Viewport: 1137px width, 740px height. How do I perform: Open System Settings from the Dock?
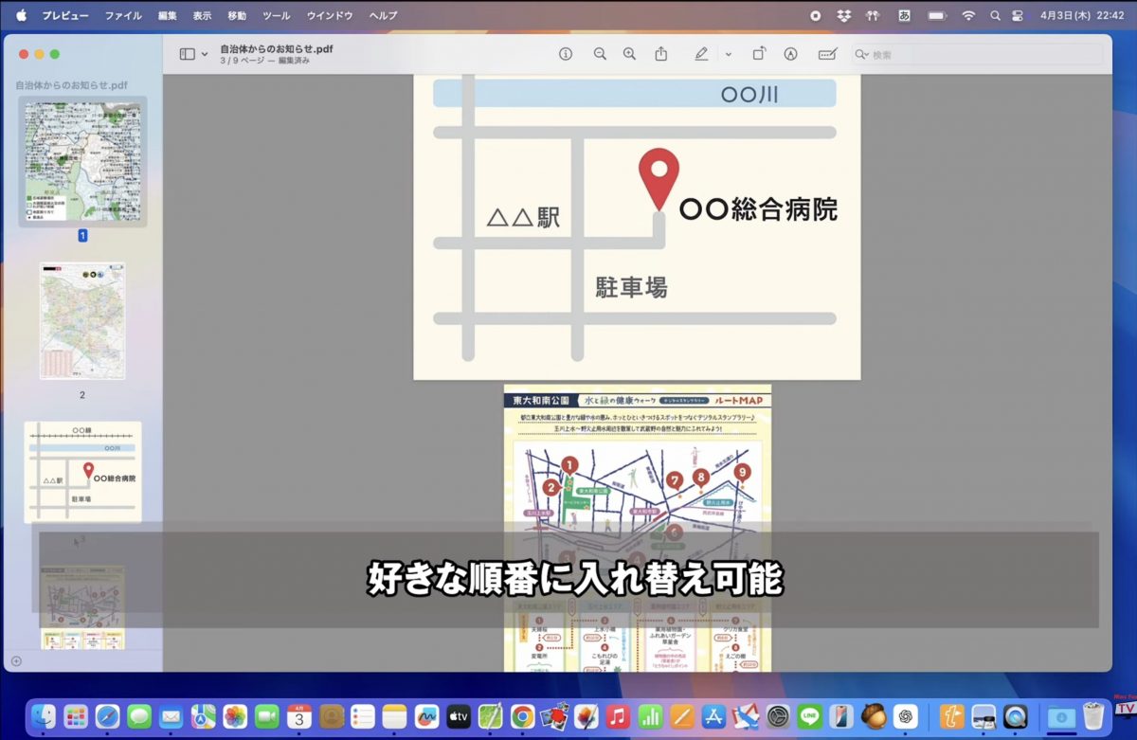click(x=778, y=716)
